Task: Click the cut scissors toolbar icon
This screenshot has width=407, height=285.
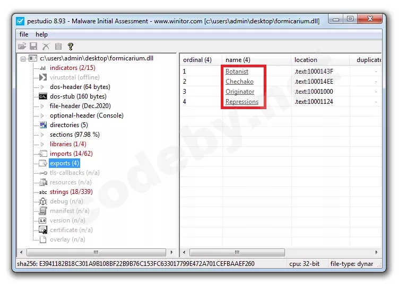Action: [46, 47]
